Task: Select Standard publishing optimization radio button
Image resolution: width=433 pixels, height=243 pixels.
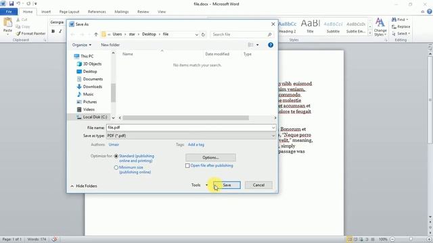Action: pos(116,156)
